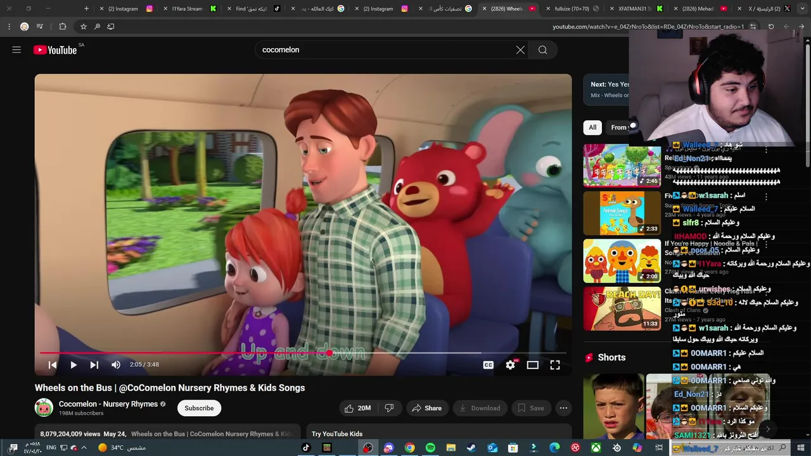Select the From filter chip
This screenshot has height=456, width=811.
pos(618,127)
